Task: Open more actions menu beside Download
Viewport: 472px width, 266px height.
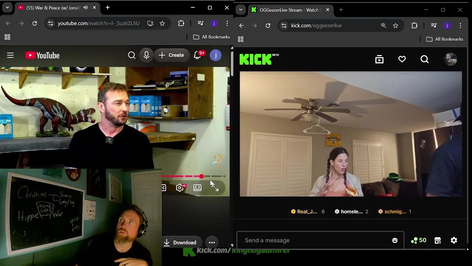Action: (212, 242)
